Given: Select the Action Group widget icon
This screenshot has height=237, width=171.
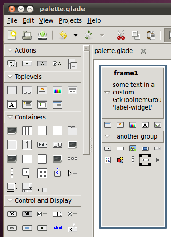Looking at the screenshot, I should pyautogui.click(x=12, y=64).
